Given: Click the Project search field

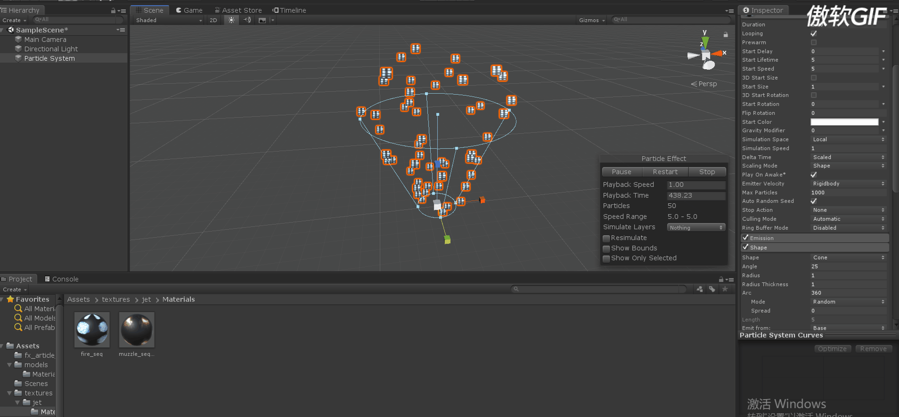Looking at the screenshot, I should pos(598,289).
